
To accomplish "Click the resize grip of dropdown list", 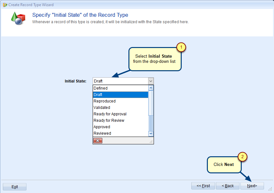I will pos(151,141).
